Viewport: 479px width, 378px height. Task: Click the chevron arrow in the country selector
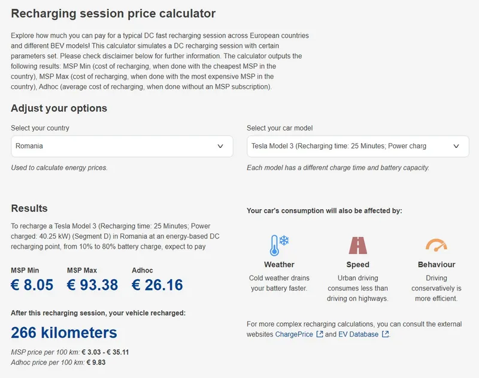[x=220, y=146]
